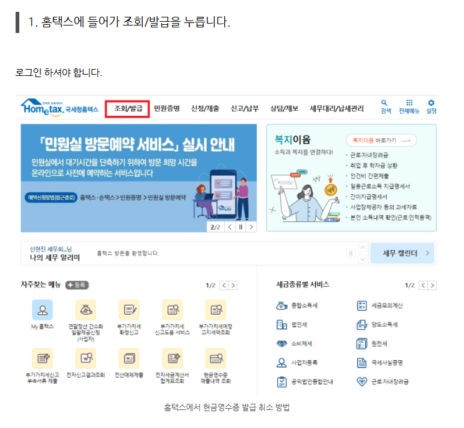Select 법인세 service

click(291, 325)
